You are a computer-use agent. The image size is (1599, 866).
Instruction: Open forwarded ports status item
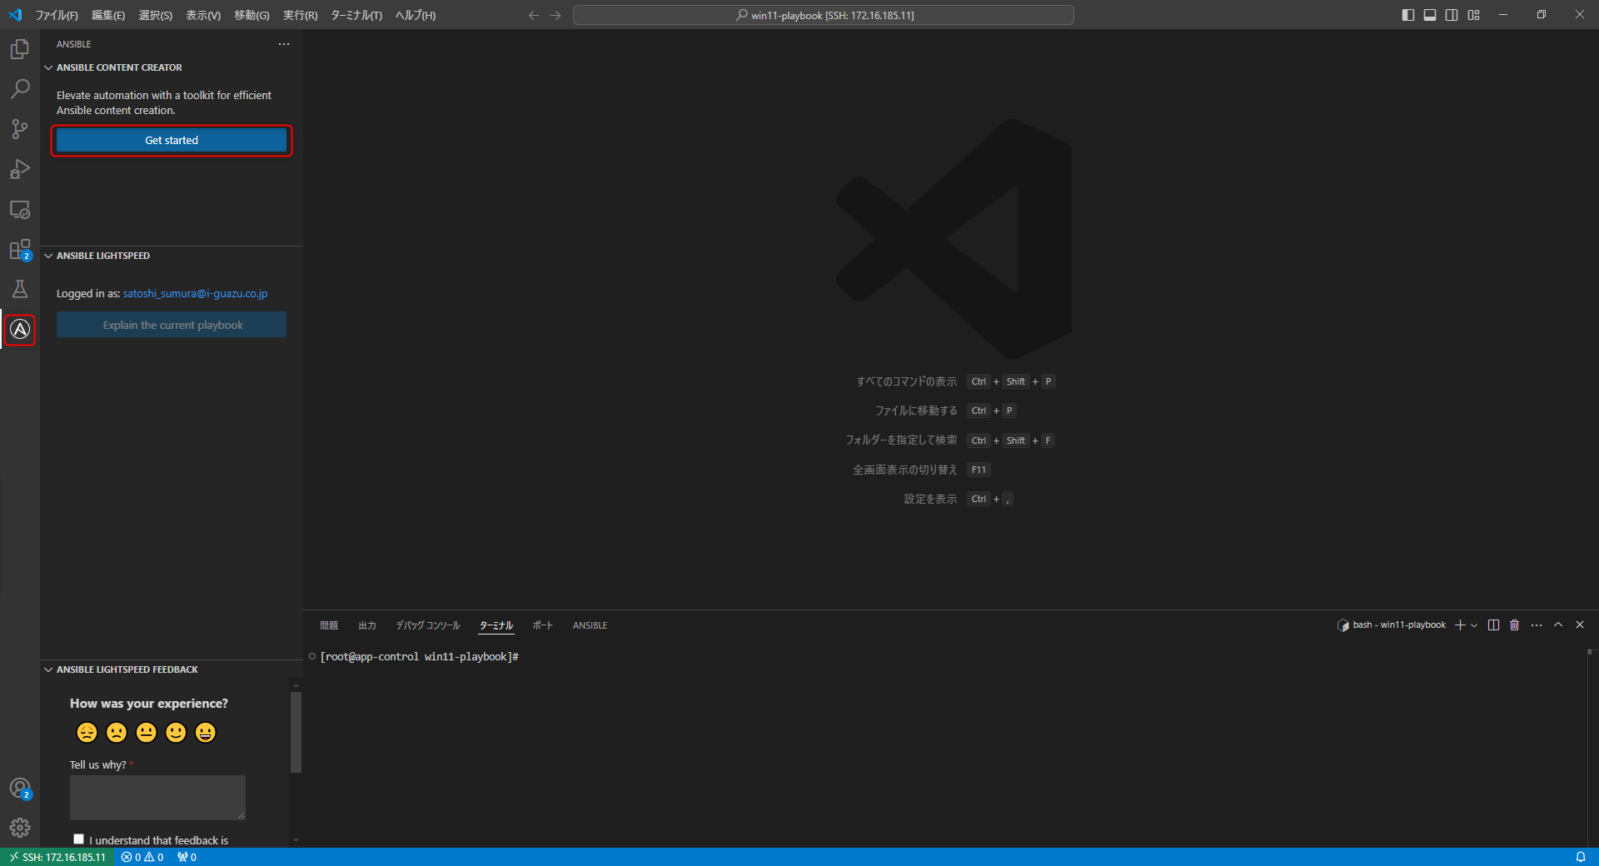187,857
